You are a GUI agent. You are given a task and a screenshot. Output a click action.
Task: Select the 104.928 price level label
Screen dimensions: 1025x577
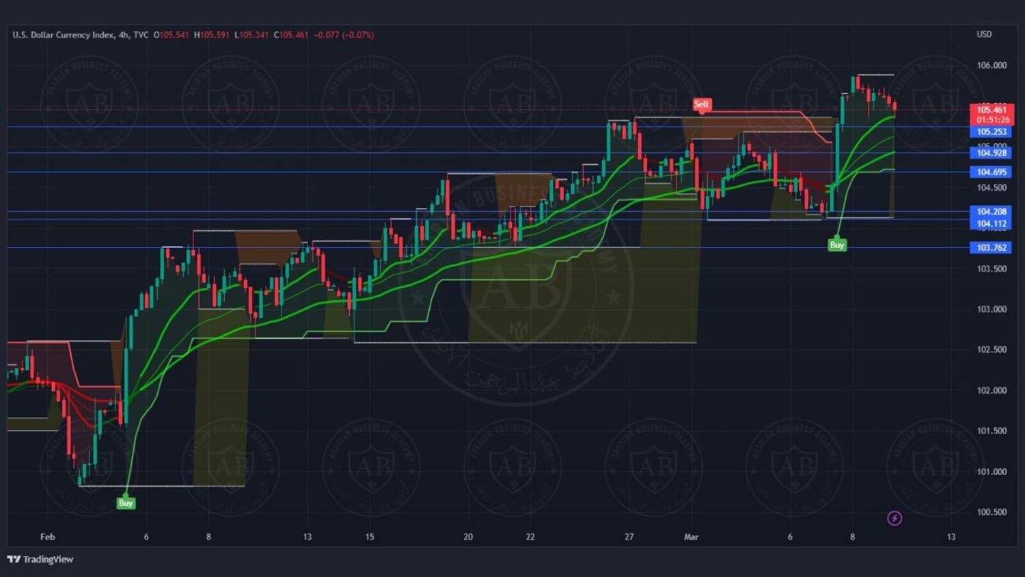click(992, 153)
